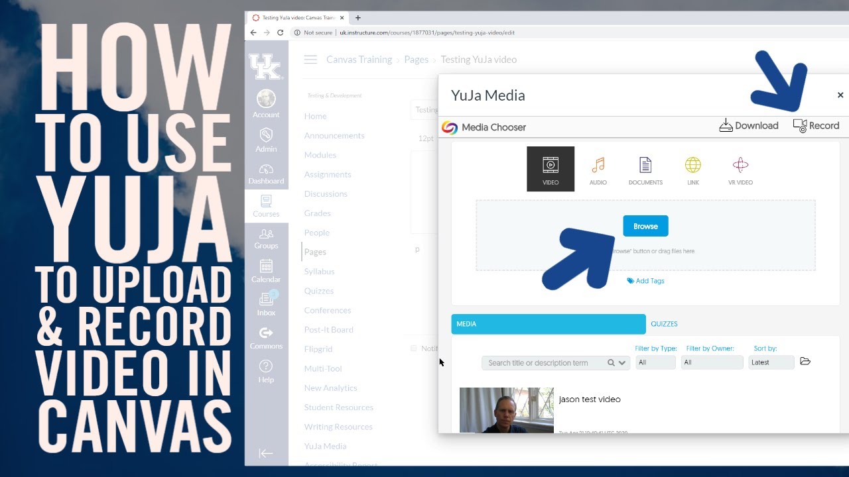Open Assignments in the course menu
This screenshot has width=849, height=477.
tap(328, 174)
